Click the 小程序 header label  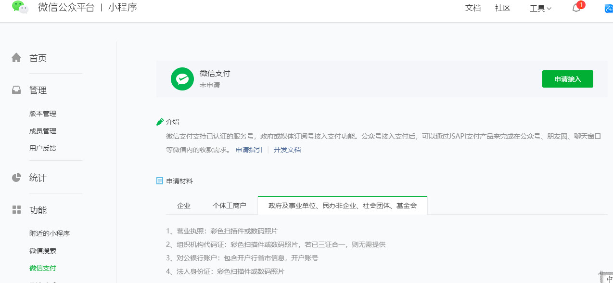pos(123,8)
